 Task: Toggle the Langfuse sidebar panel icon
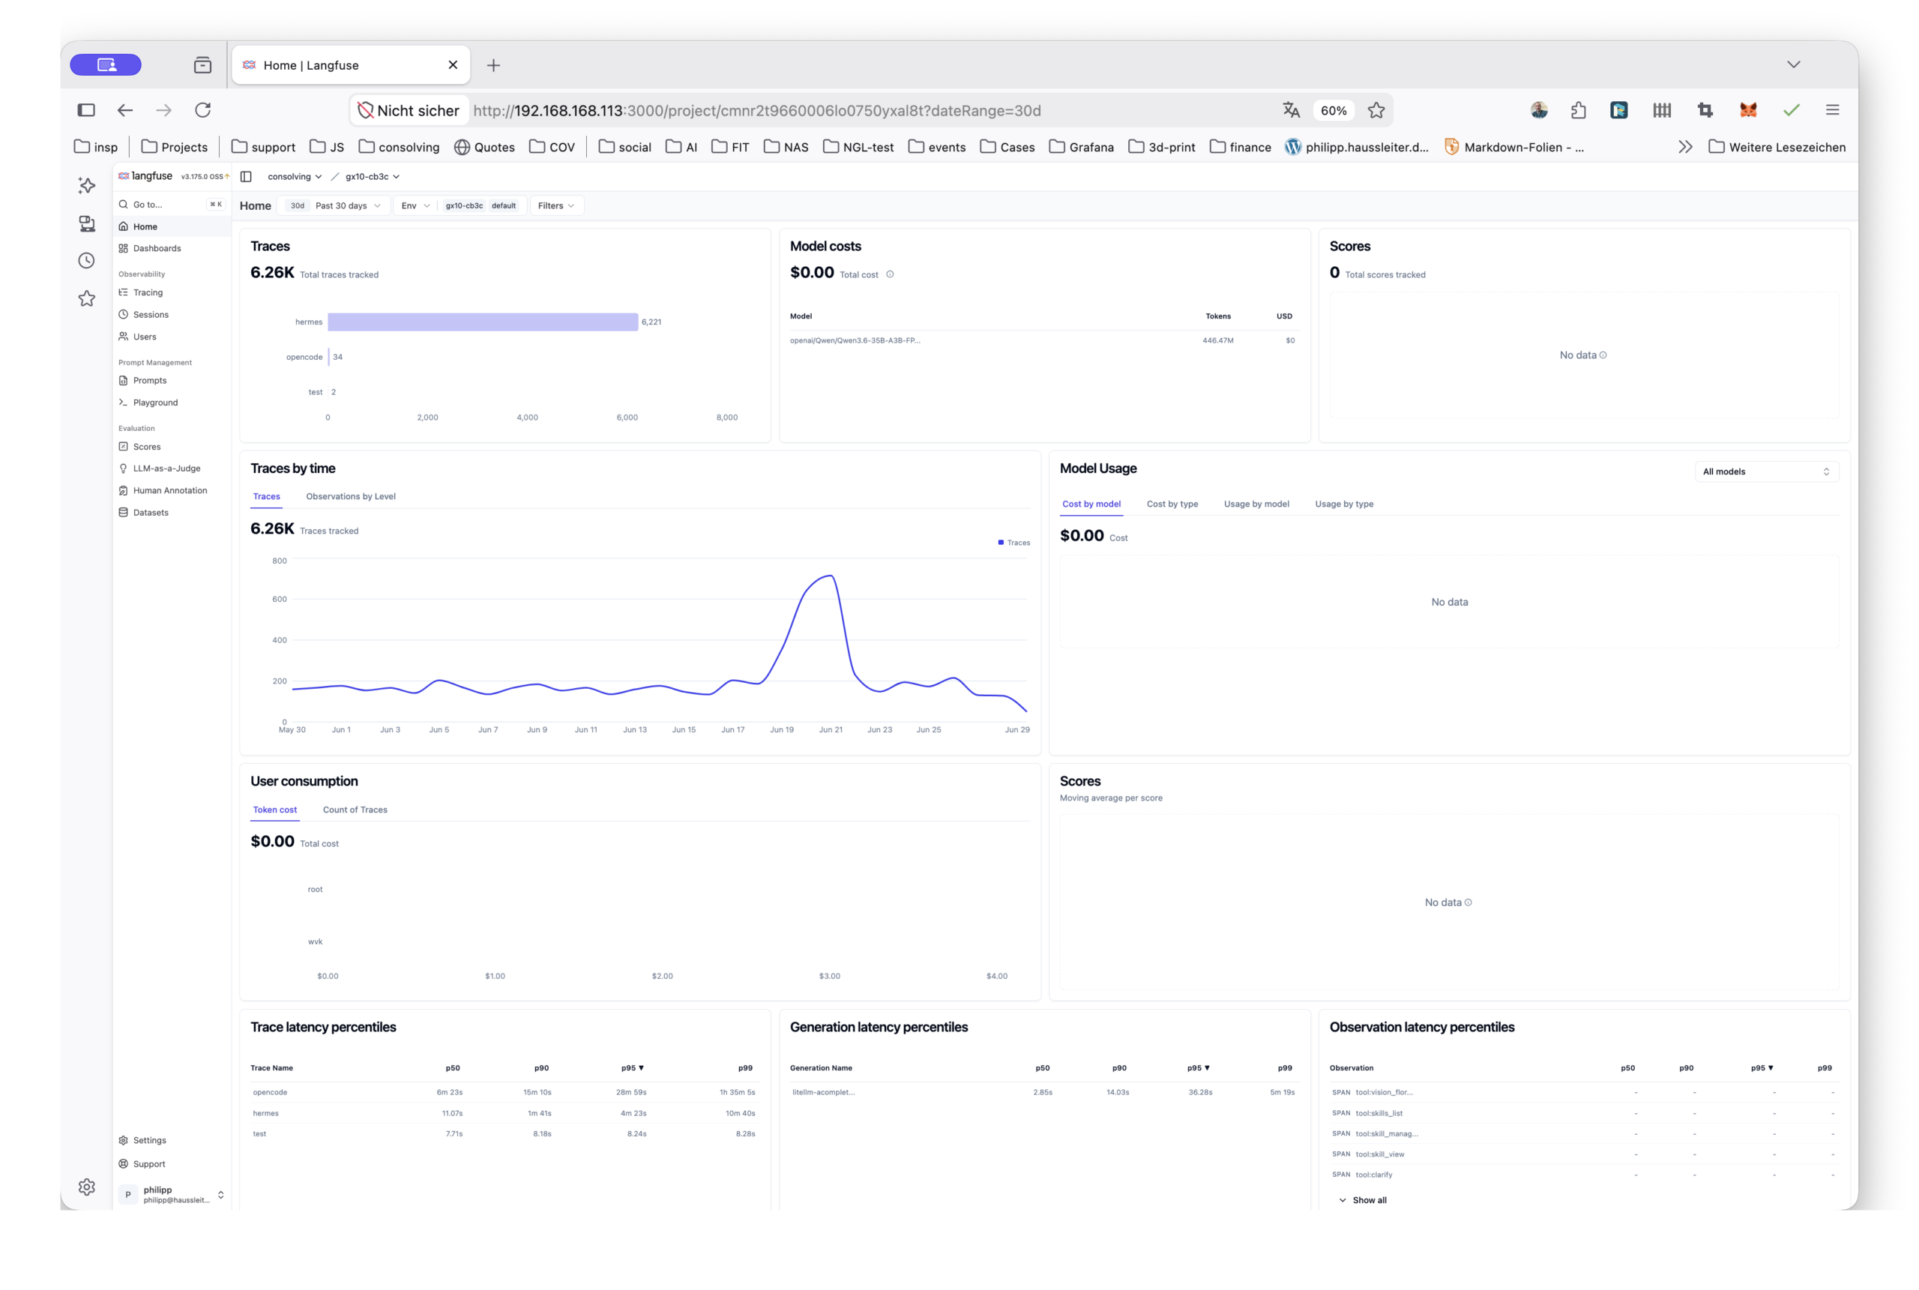[x=246, y=177]
